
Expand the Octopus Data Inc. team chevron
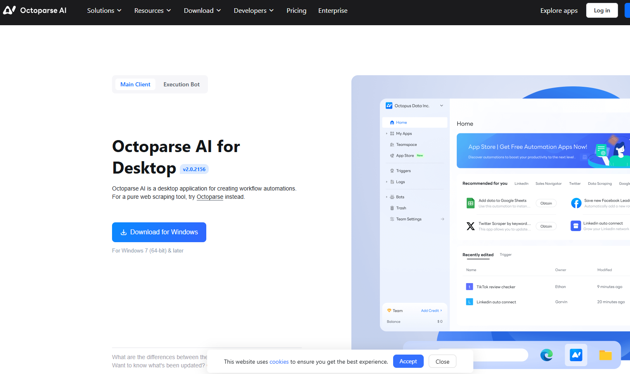(x=441, y=106)
